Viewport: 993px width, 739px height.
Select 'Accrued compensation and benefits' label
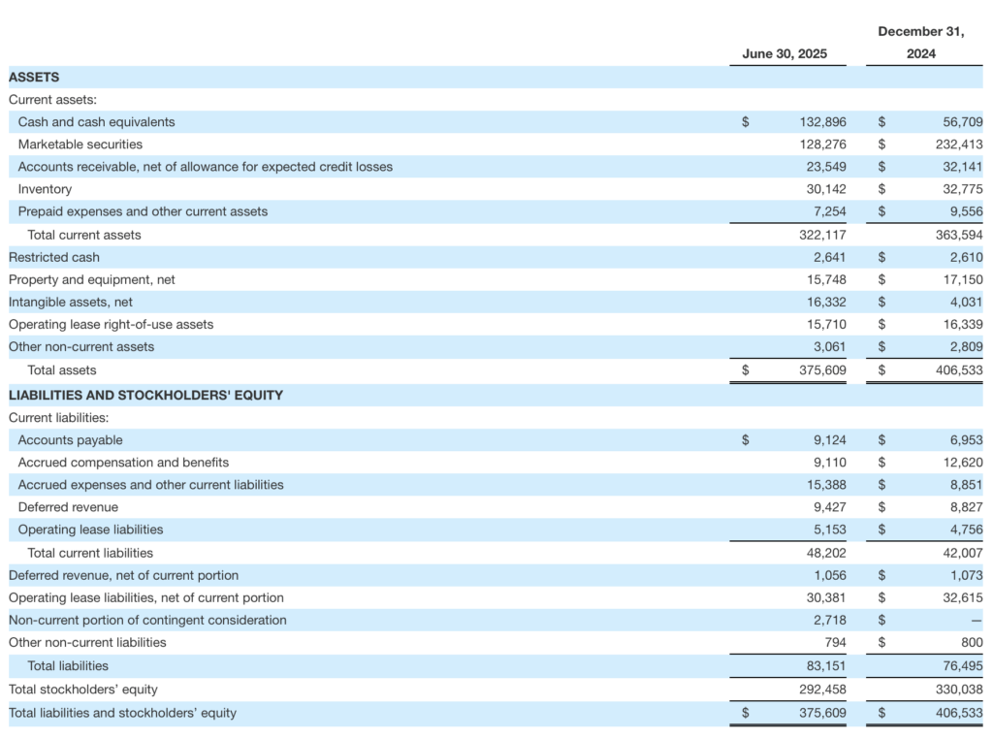click(x=123, y=463)
